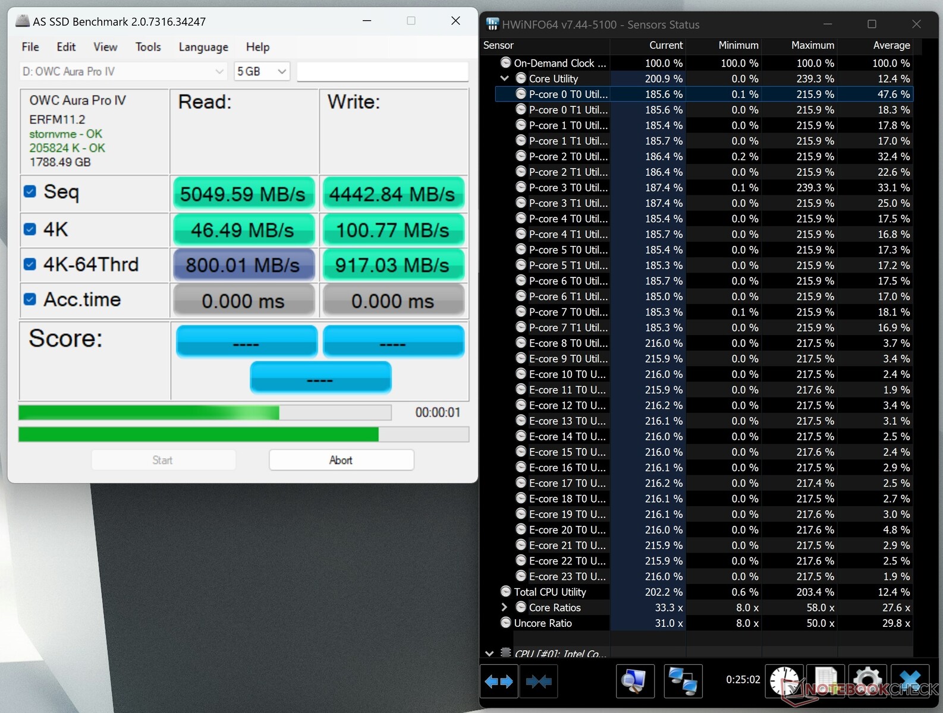Open the Edit menu in AS SSD
The image size is (943, 713).
tap(66, 47)
